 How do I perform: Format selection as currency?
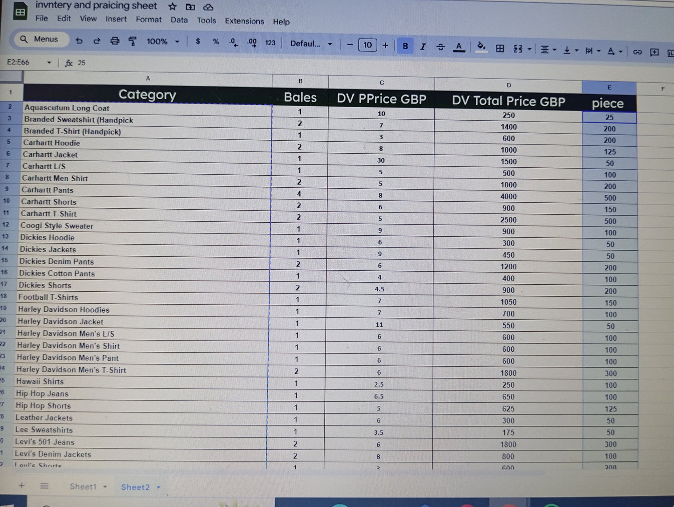[198, 41]
